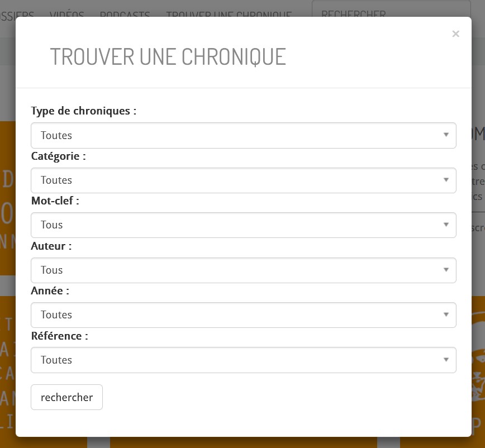Click the dialog heading "Trouver une chronique"

click(168, 56)
